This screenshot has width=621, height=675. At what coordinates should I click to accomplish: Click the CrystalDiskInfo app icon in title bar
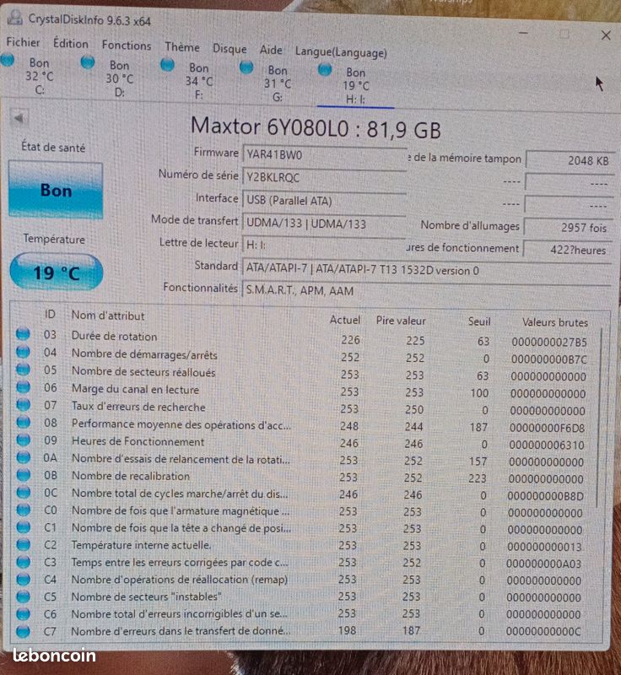click(x=15, y=17)
